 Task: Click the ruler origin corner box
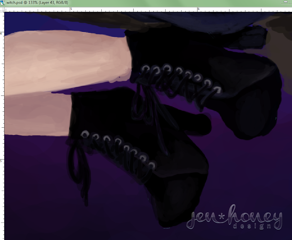coord(2,10)
